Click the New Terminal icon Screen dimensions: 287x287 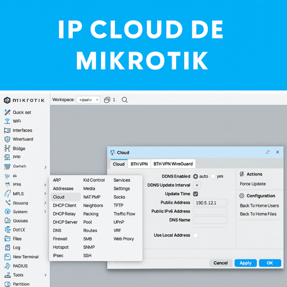7,257
